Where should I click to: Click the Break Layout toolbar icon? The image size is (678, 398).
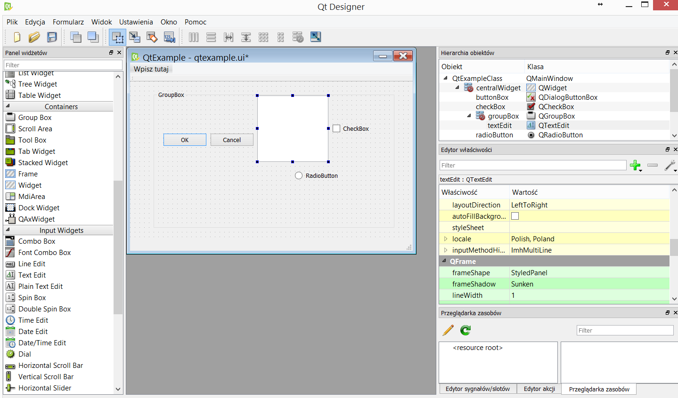pyautogui.click(x=298, y=37)
